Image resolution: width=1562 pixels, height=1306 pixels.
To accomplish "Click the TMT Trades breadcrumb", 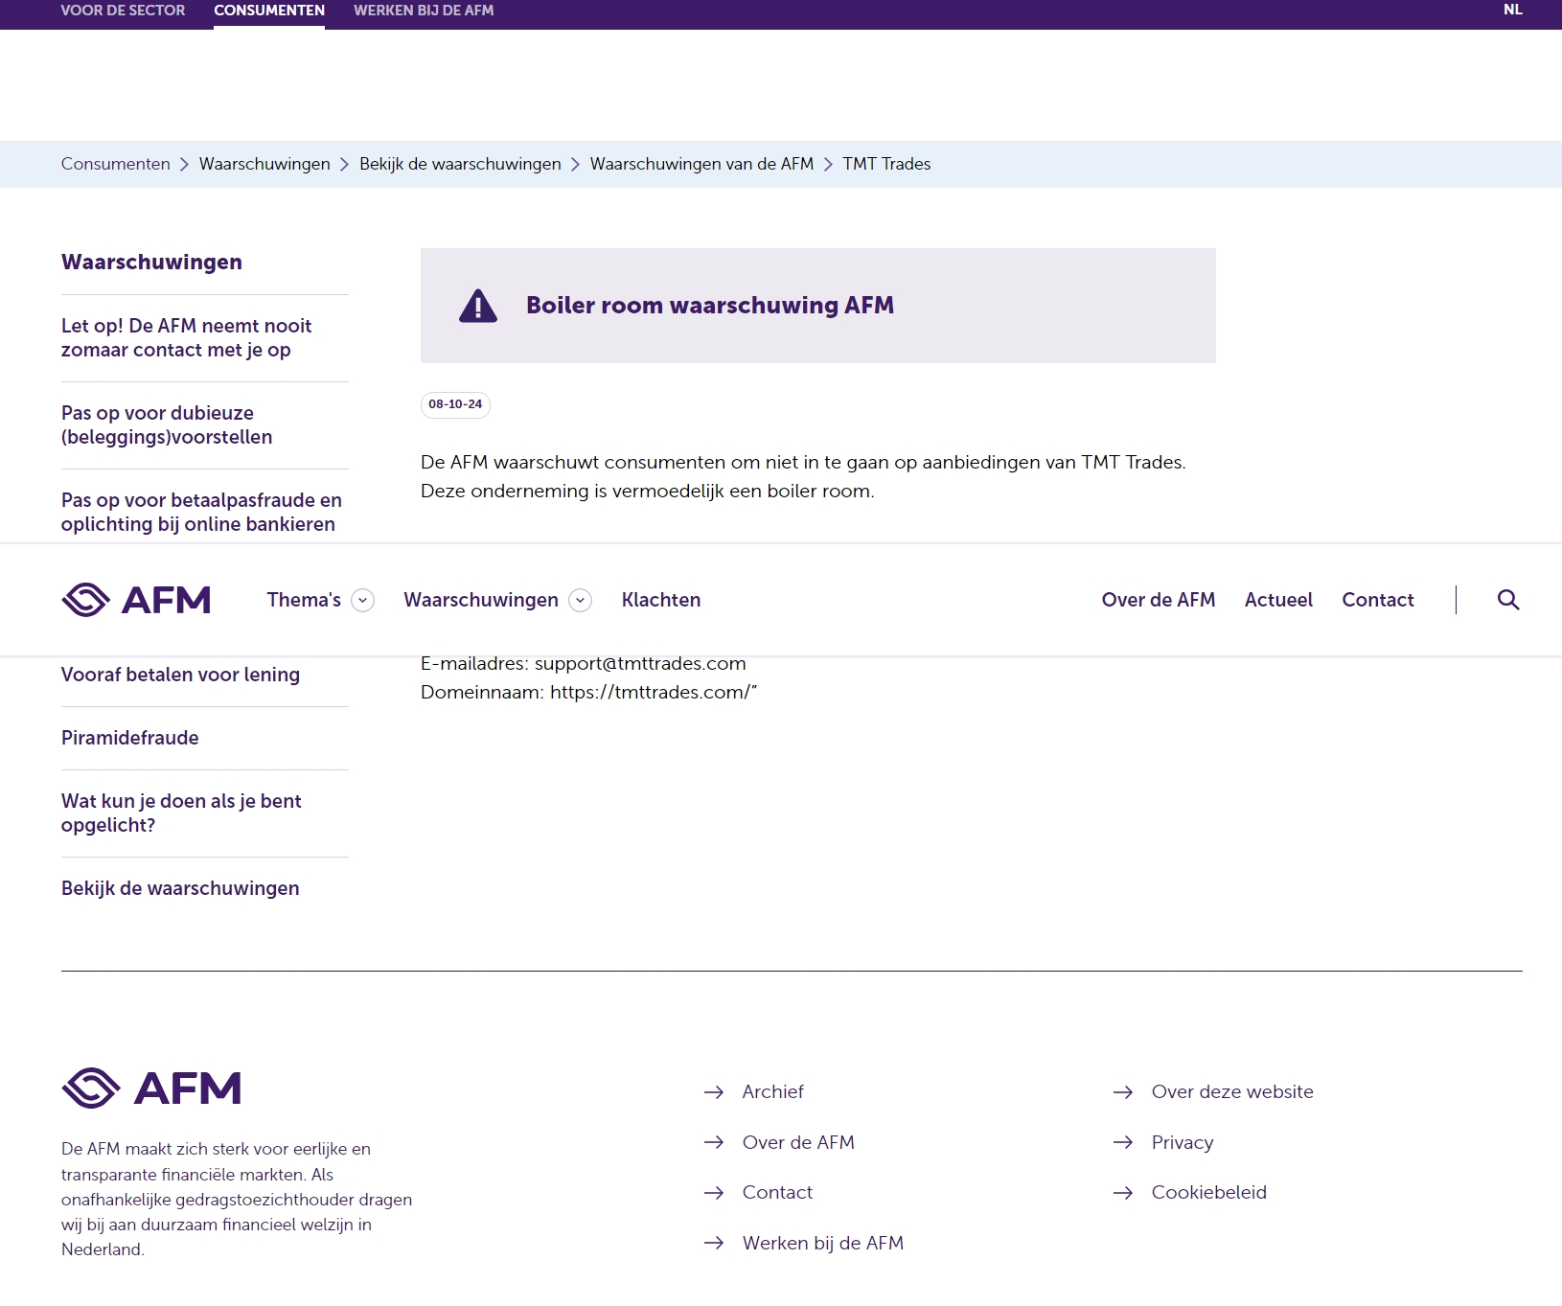I will [886, 164].
